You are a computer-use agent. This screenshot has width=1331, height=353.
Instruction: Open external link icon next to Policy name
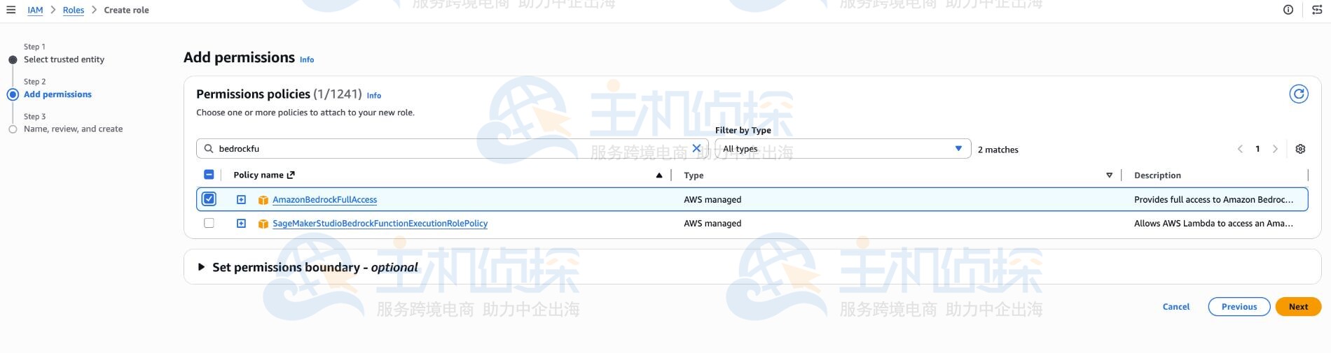[291, 175]
